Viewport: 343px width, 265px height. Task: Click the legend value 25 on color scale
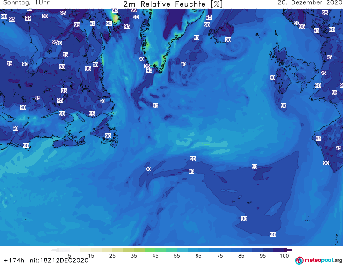(112, 256)
